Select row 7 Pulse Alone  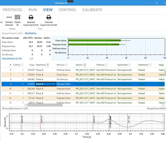(83, 75)
